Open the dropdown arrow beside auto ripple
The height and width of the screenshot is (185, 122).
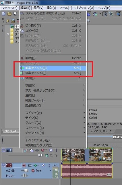pyautogui.click(x=100, y=14)
